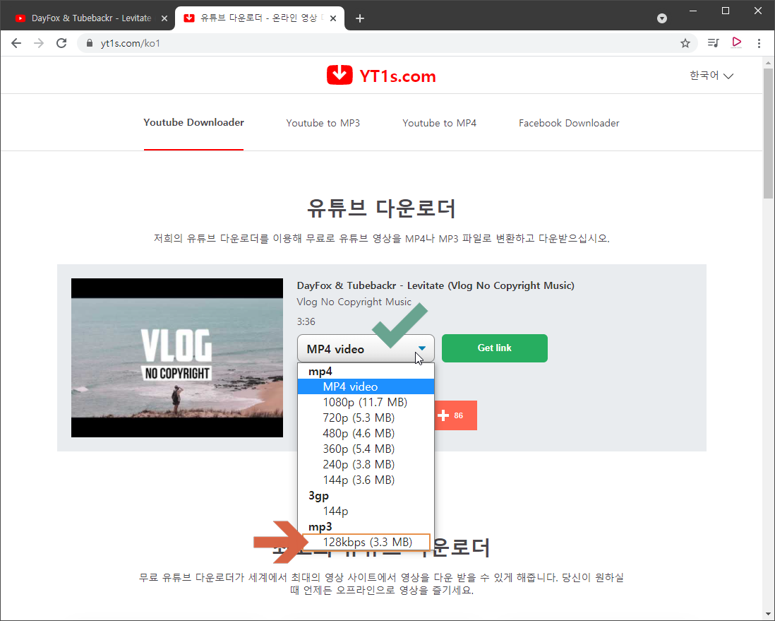This screenshot has height=621, width=775.
Task: Open the media control playlist icon
Action: point(713,43)
